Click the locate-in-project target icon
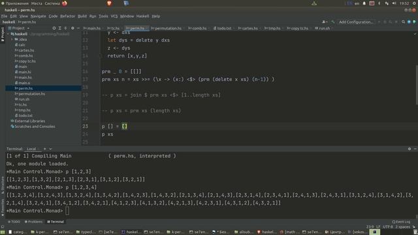This screenshot has height=235, width=418. pyautogui.click(x=54, y=28)
